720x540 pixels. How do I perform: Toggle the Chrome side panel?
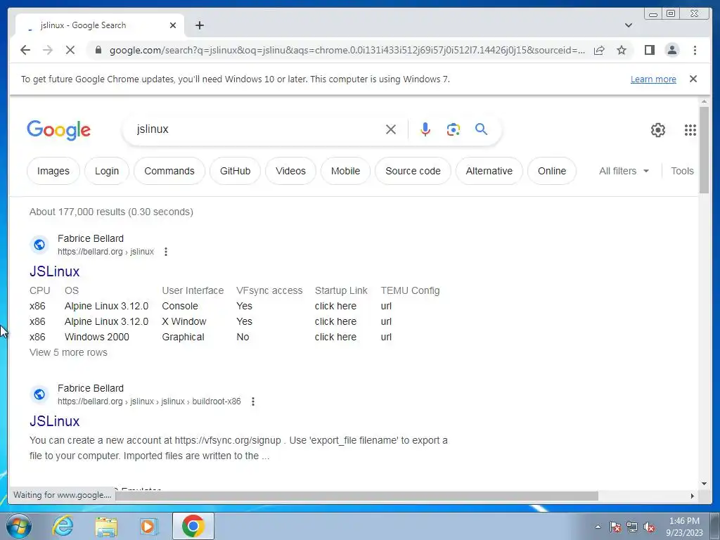coord(649,50)
